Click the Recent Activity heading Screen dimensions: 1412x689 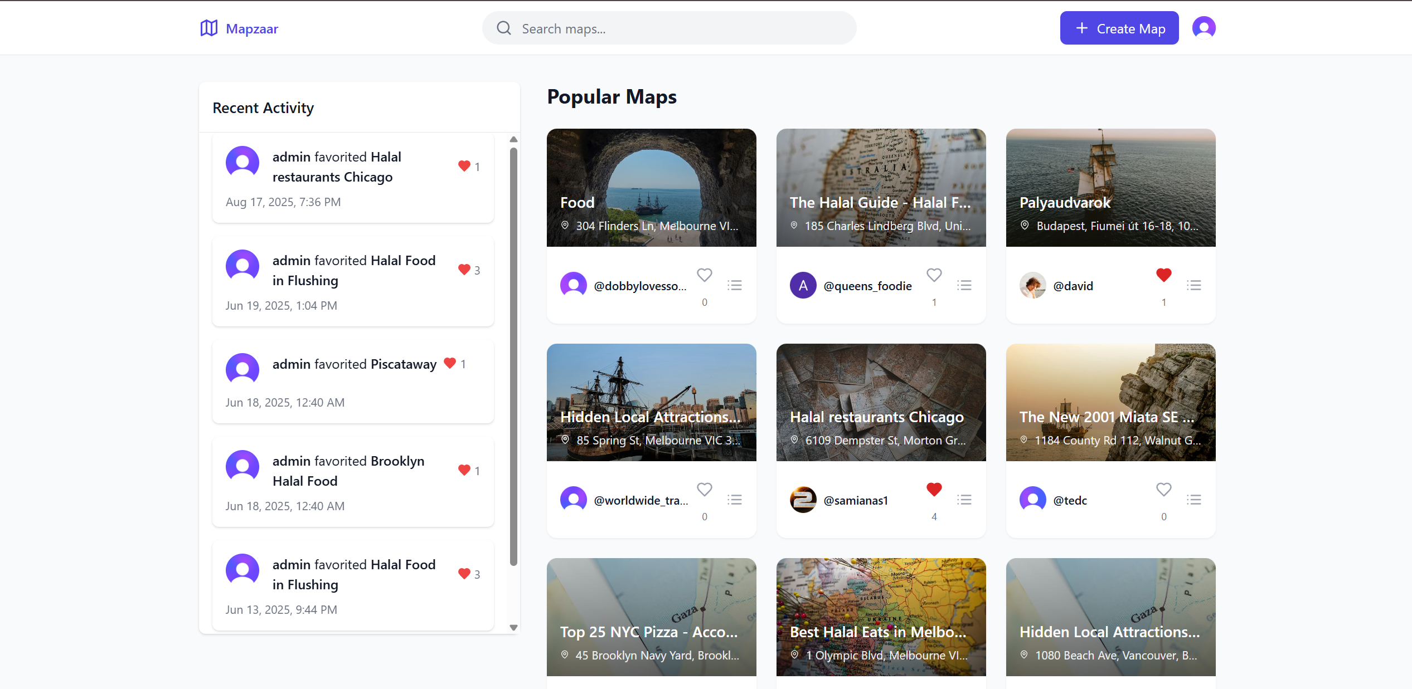pyautogui.click(x=263, y=107)
